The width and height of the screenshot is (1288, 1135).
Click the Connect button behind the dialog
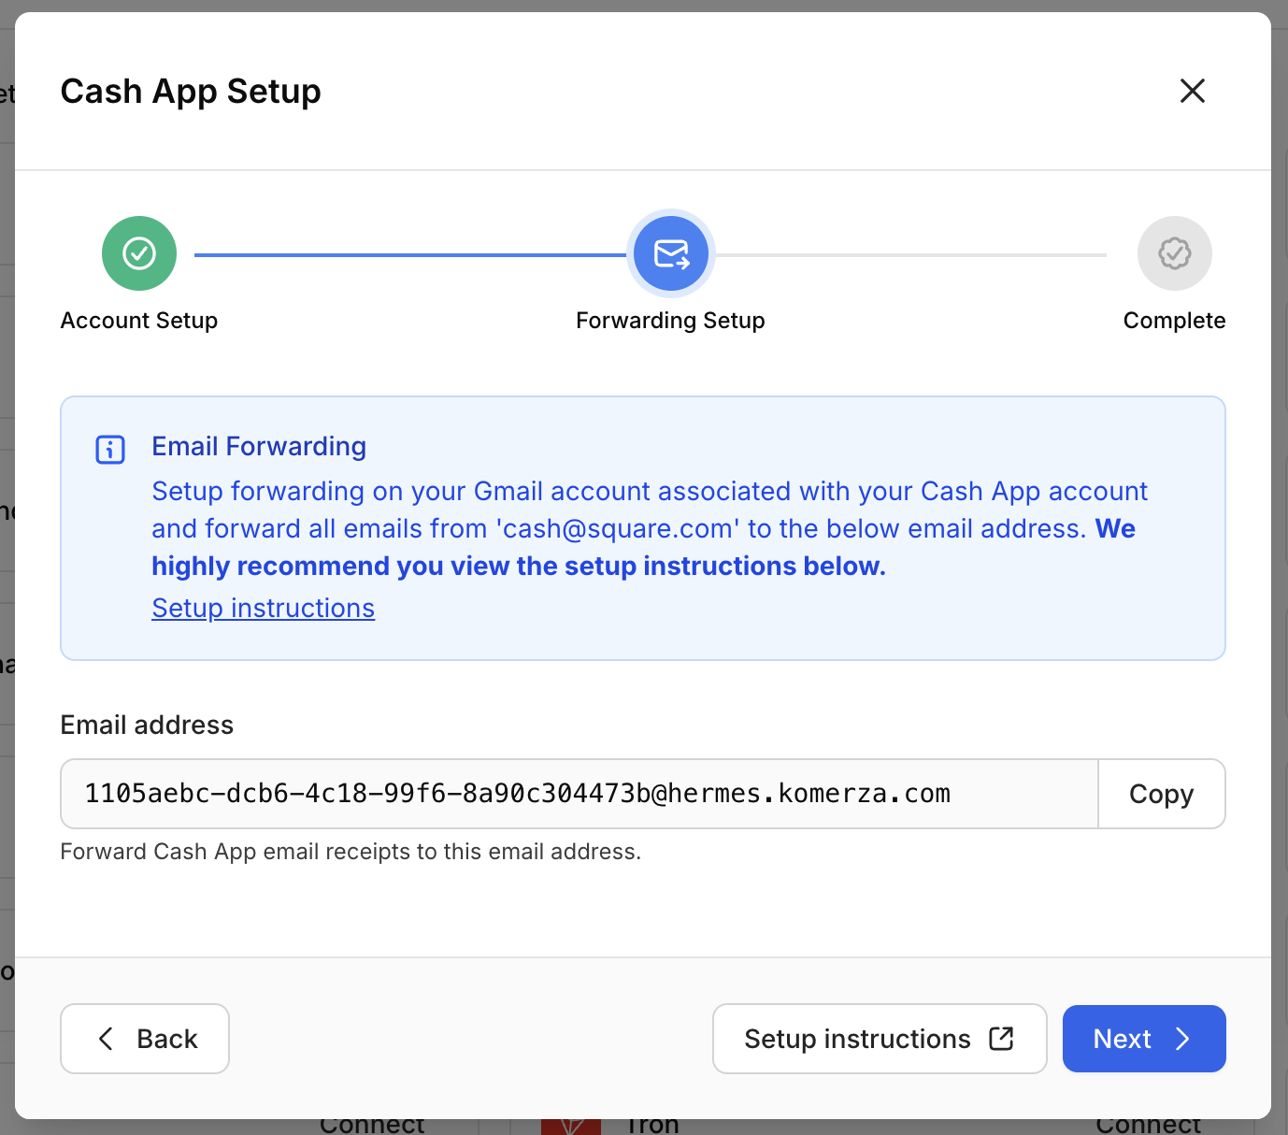point(372,1126)
